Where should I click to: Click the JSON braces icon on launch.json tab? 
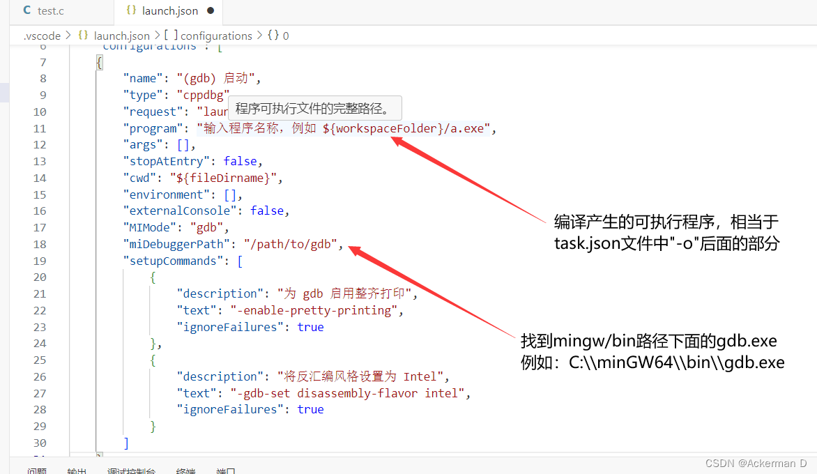coord(131,11)
